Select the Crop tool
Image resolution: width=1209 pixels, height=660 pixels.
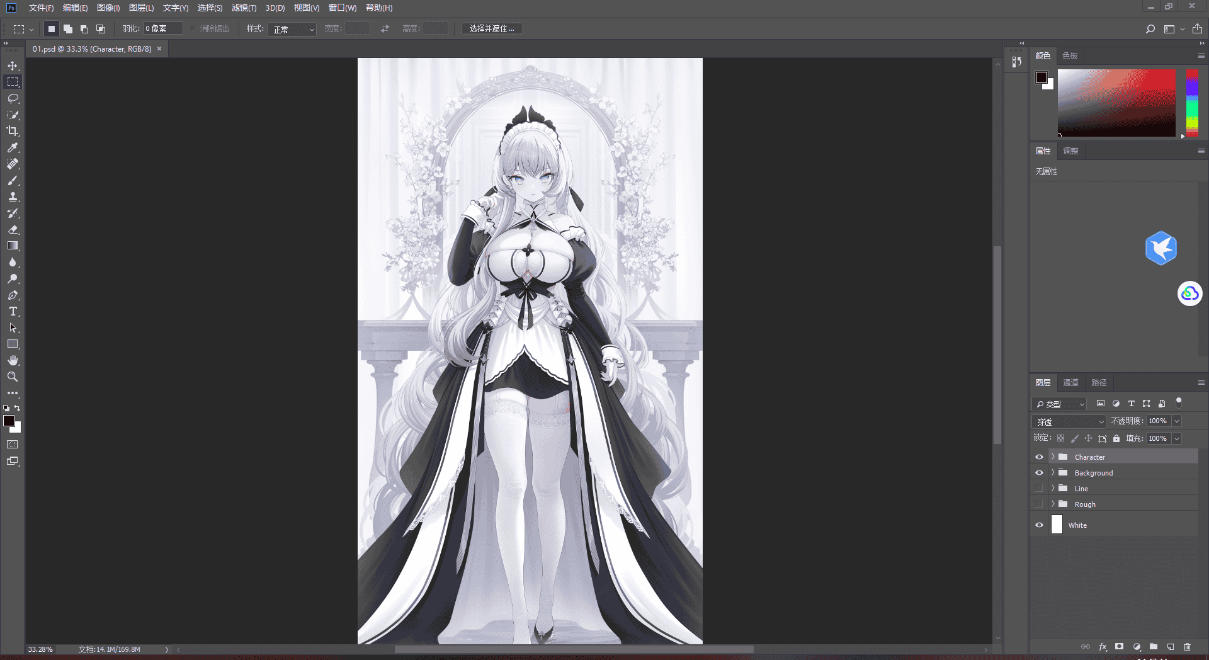point(13,131)
